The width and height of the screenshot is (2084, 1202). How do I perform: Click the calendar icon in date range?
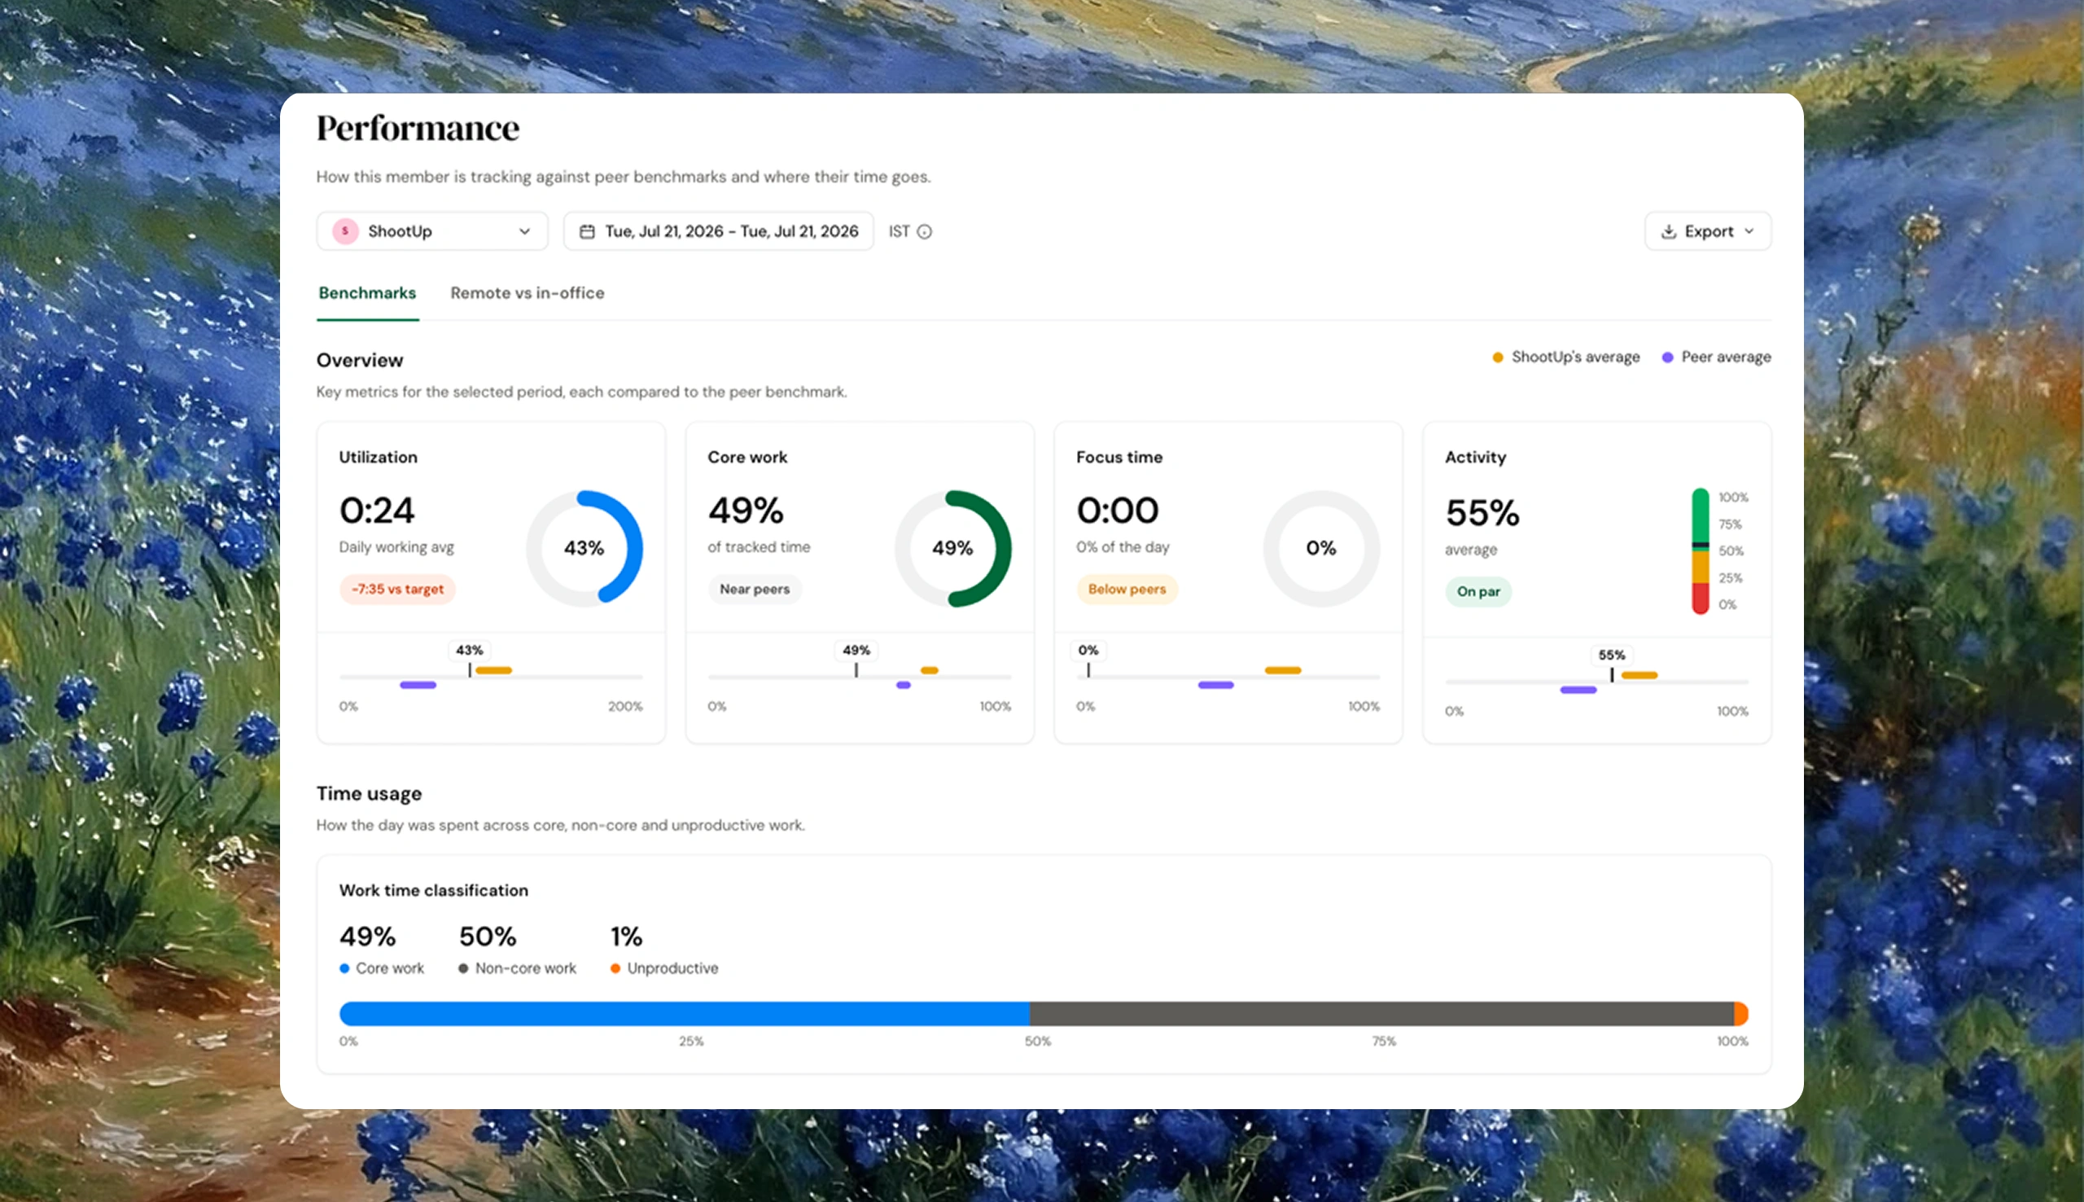click(587, 232)
